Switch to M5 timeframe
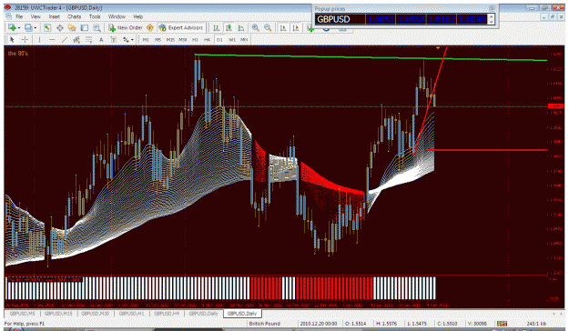569x331 pixels. point(157,39)
